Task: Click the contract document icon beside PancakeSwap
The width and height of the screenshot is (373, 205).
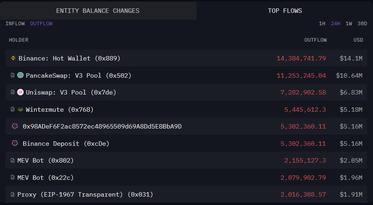Action: (x=13, y=75)
